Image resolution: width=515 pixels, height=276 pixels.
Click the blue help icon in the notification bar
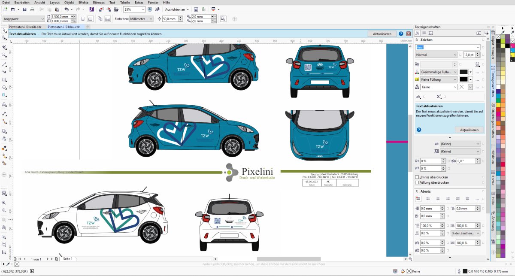click(401, 33)
